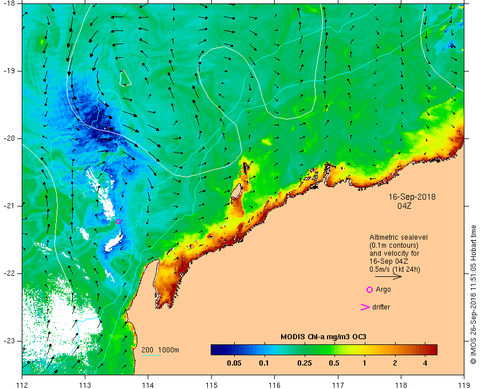Click the Argo legend circle symbol

[370, 289]
